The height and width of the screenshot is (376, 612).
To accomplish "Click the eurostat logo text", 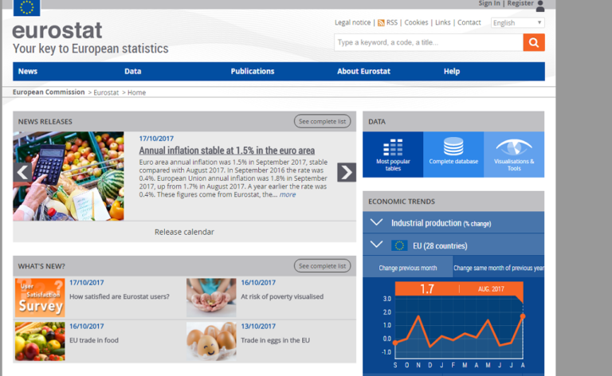I will (x=57, y=31).
